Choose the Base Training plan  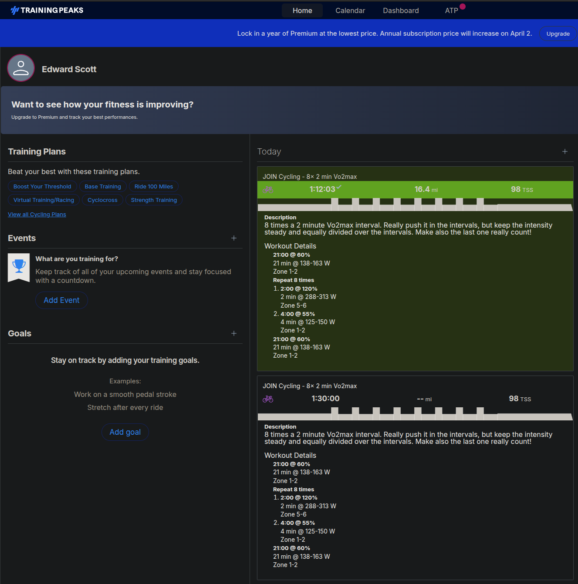[x=103, y=187]
